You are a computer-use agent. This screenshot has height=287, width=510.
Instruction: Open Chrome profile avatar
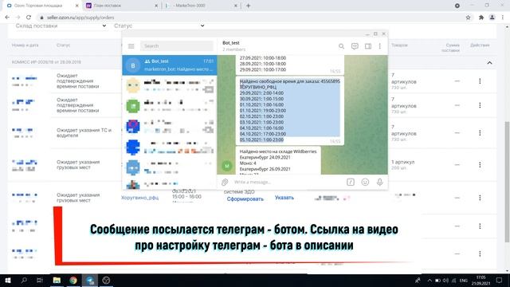[492, 18]
